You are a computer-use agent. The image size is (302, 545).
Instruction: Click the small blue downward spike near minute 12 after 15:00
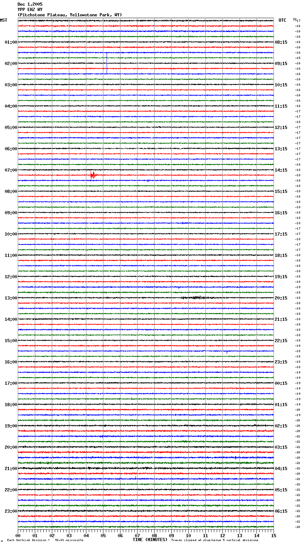[x=227, y=352]
